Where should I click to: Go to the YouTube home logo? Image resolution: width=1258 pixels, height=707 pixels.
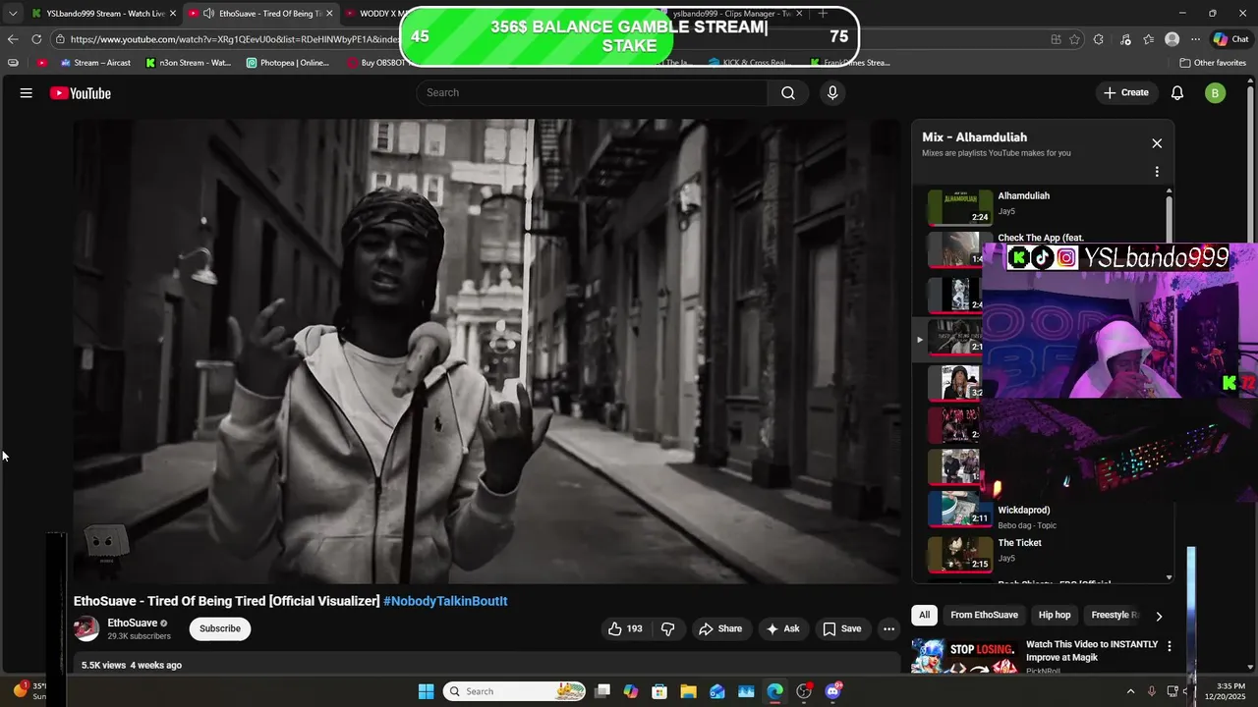point(81,93)
